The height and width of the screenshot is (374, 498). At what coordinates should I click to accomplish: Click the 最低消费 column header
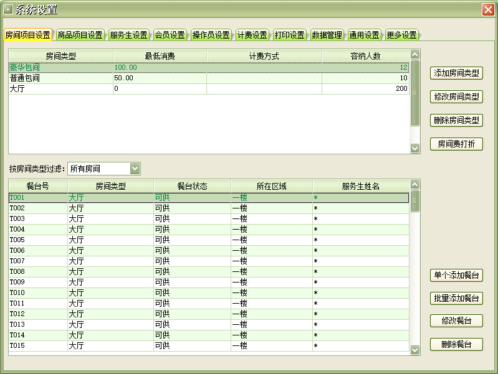[160, 56]
